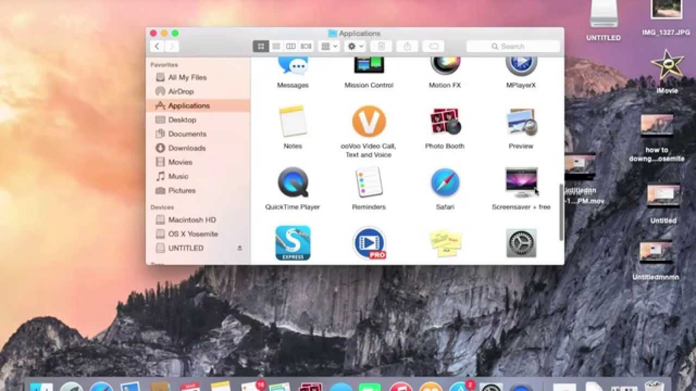Click the Share toolbar button

click(x=407, y=47)
